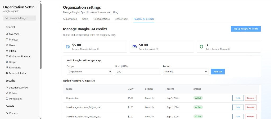Open Policies in the sidebar
271x119 pixels.
[x=13, y=93]
